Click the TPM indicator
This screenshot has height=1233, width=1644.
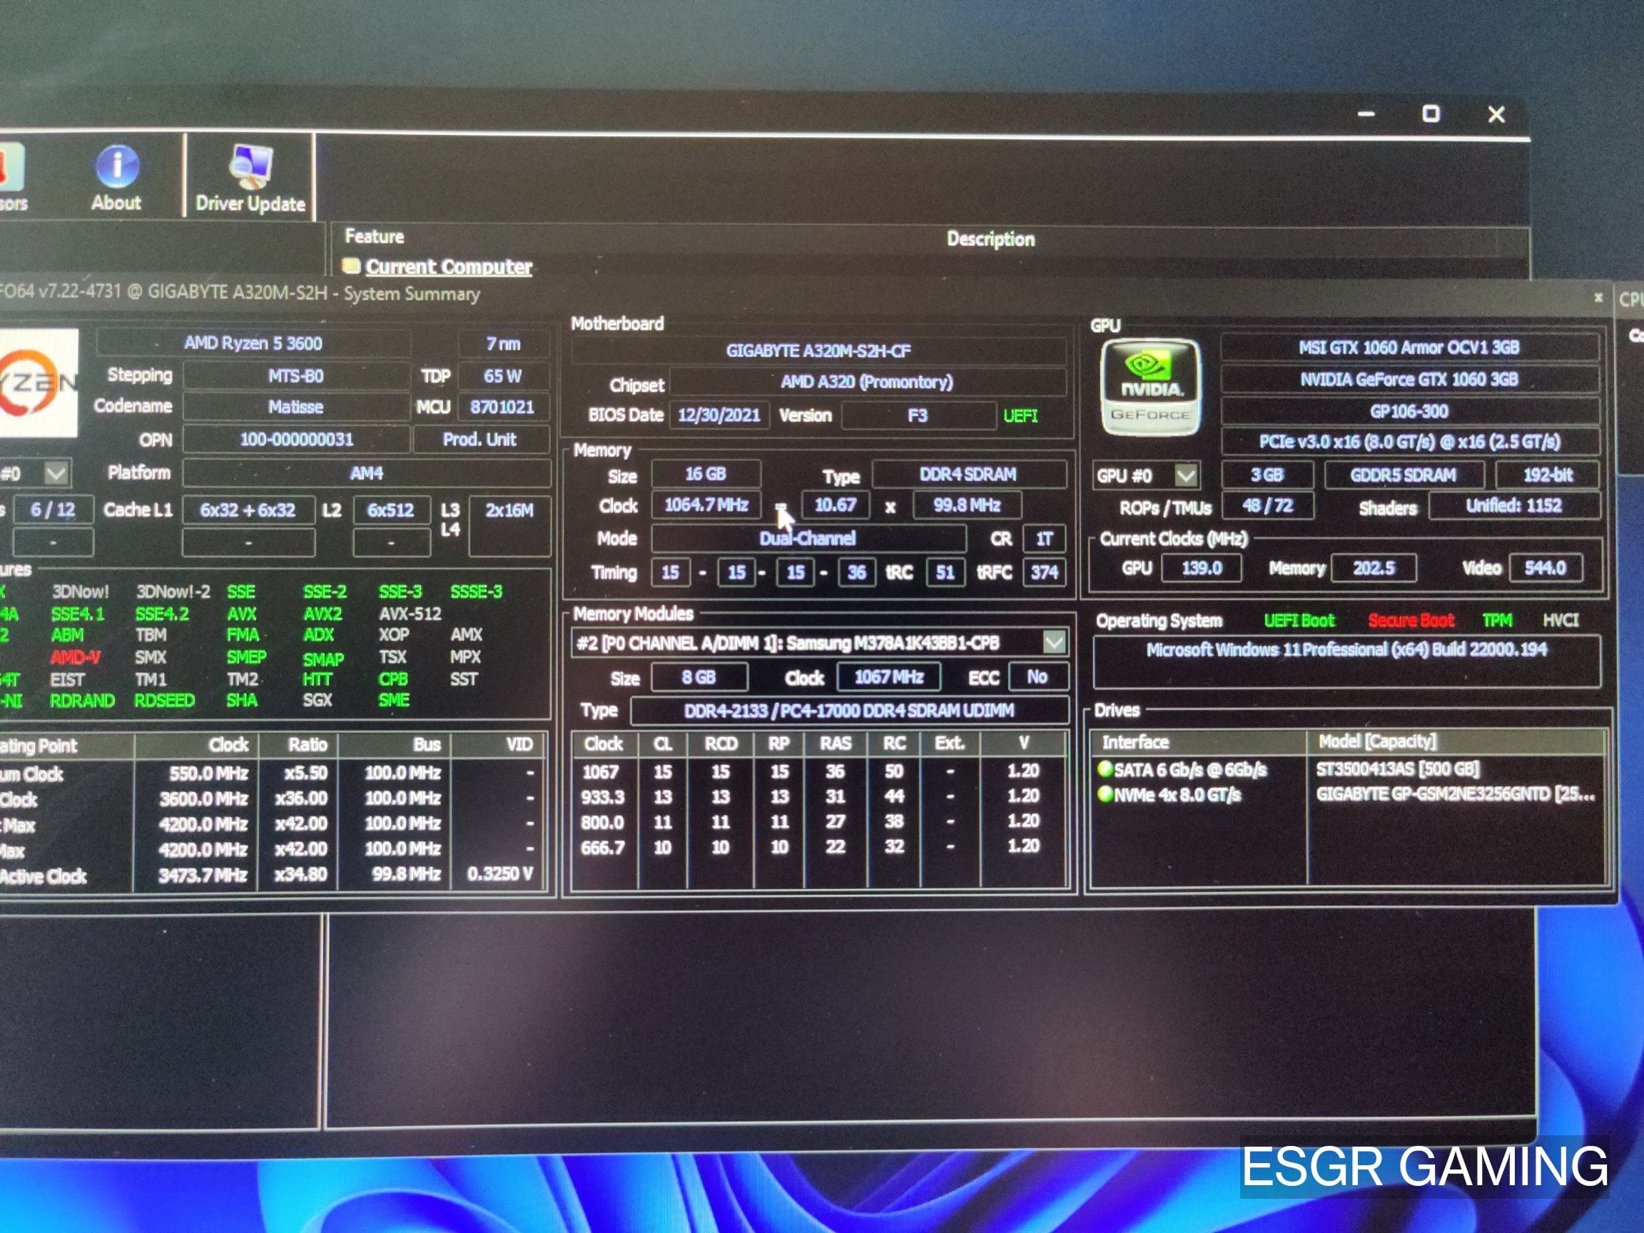1497,621
